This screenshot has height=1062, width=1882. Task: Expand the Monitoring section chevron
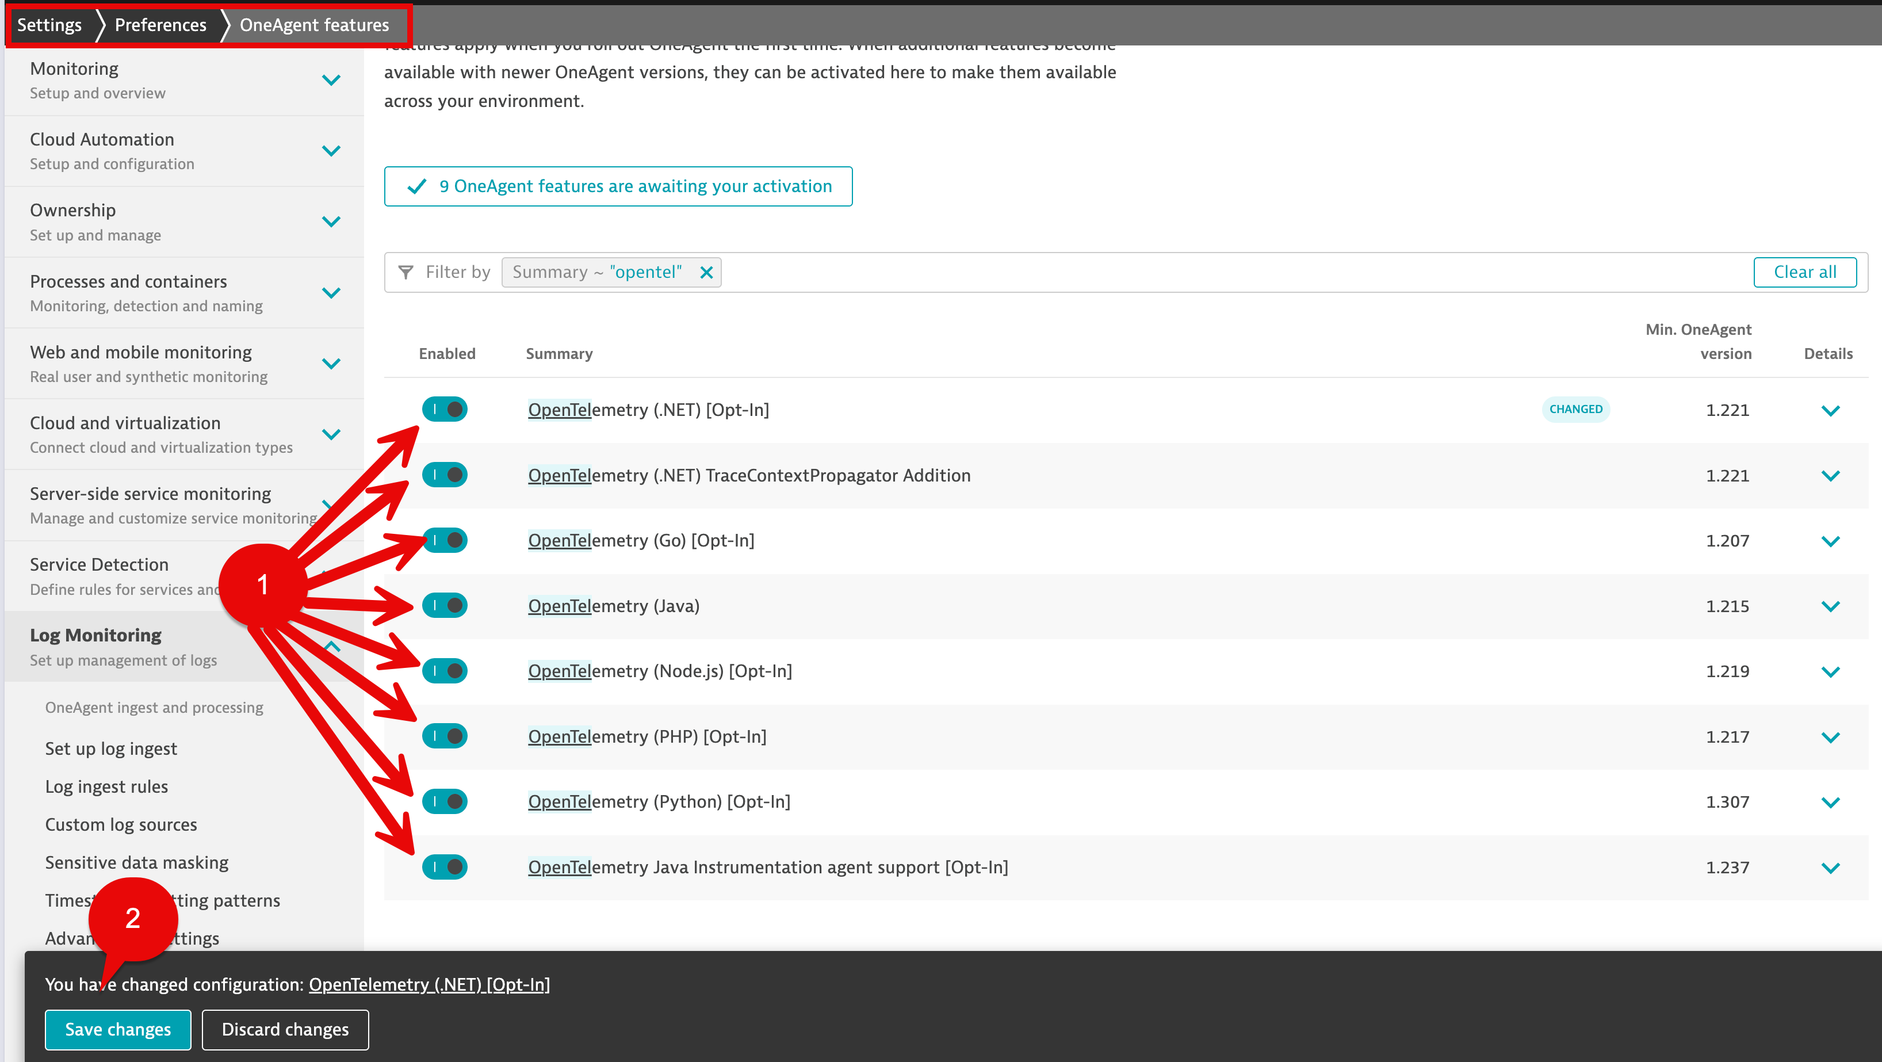click(x=331, y=81)
